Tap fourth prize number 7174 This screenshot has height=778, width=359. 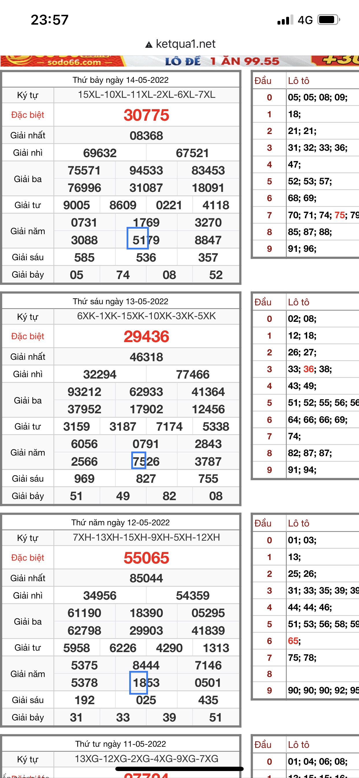(x=169, y=427)
